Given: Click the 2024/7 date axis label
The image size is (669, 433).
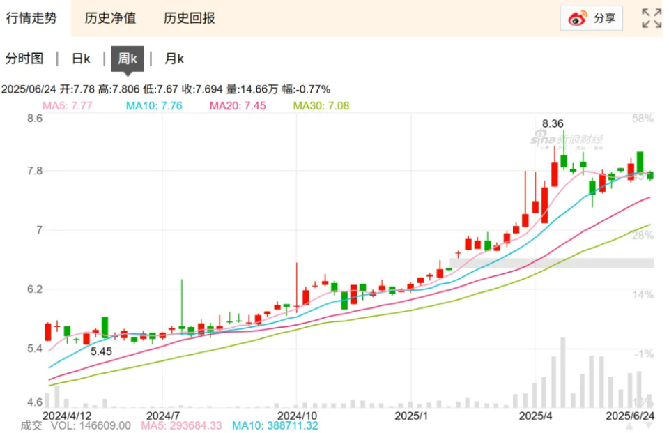Looking at the screenshot, I should tap(162, 416).
